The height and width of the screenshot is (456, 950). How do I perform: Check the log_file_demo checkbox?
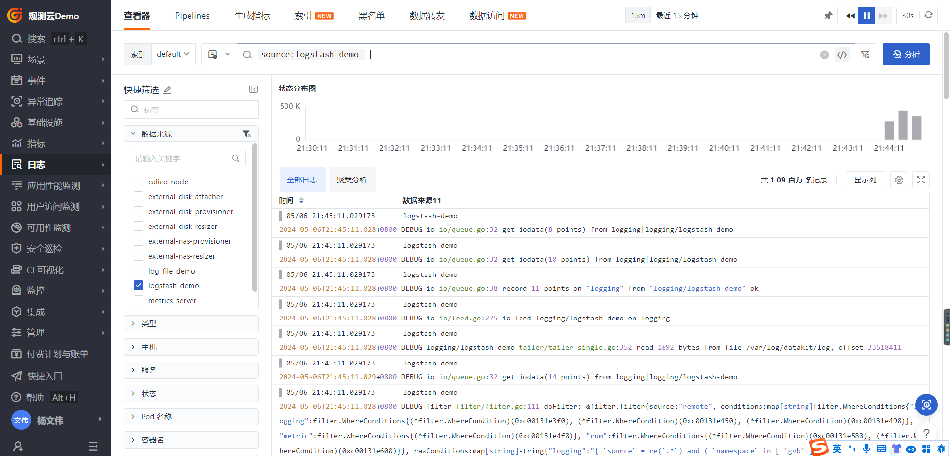point(139,271)
